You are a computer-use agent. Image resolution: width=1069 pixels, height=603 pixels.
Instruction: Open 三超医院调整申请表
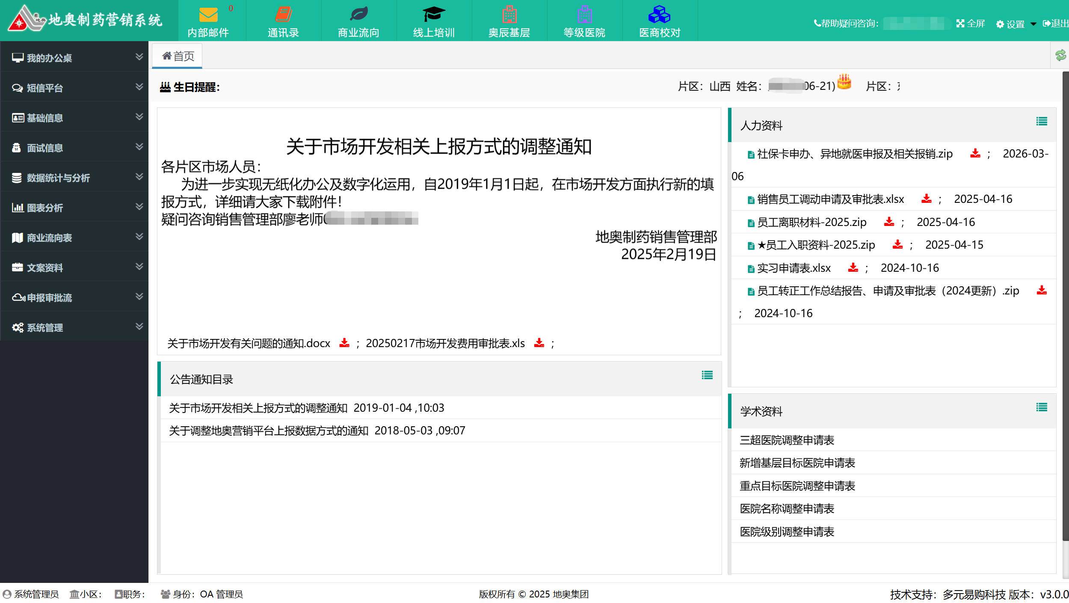point(787,440)
